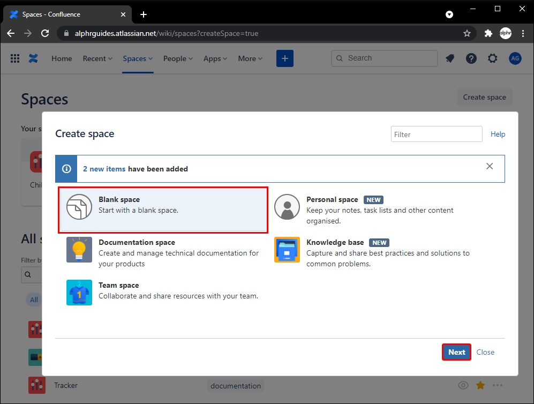Click the Filter input field
534x404 pixels.
436,134
